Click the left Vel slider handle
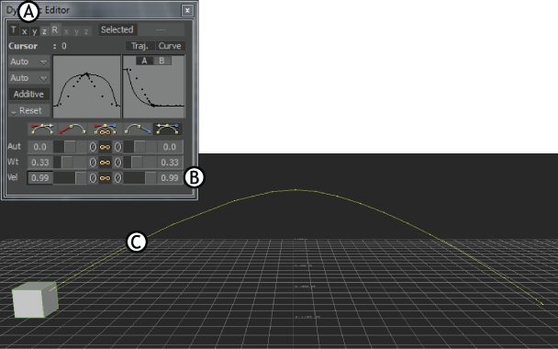 [x=81, y=178]
